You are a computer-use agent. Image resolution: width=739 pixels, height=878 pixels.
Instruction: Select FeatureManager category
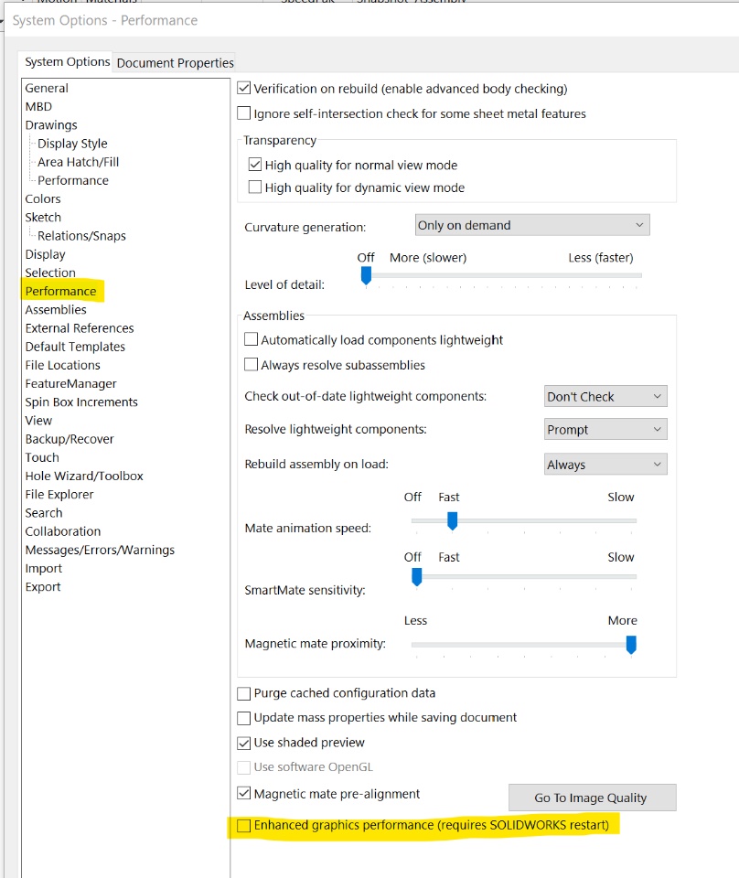[70, 383]
